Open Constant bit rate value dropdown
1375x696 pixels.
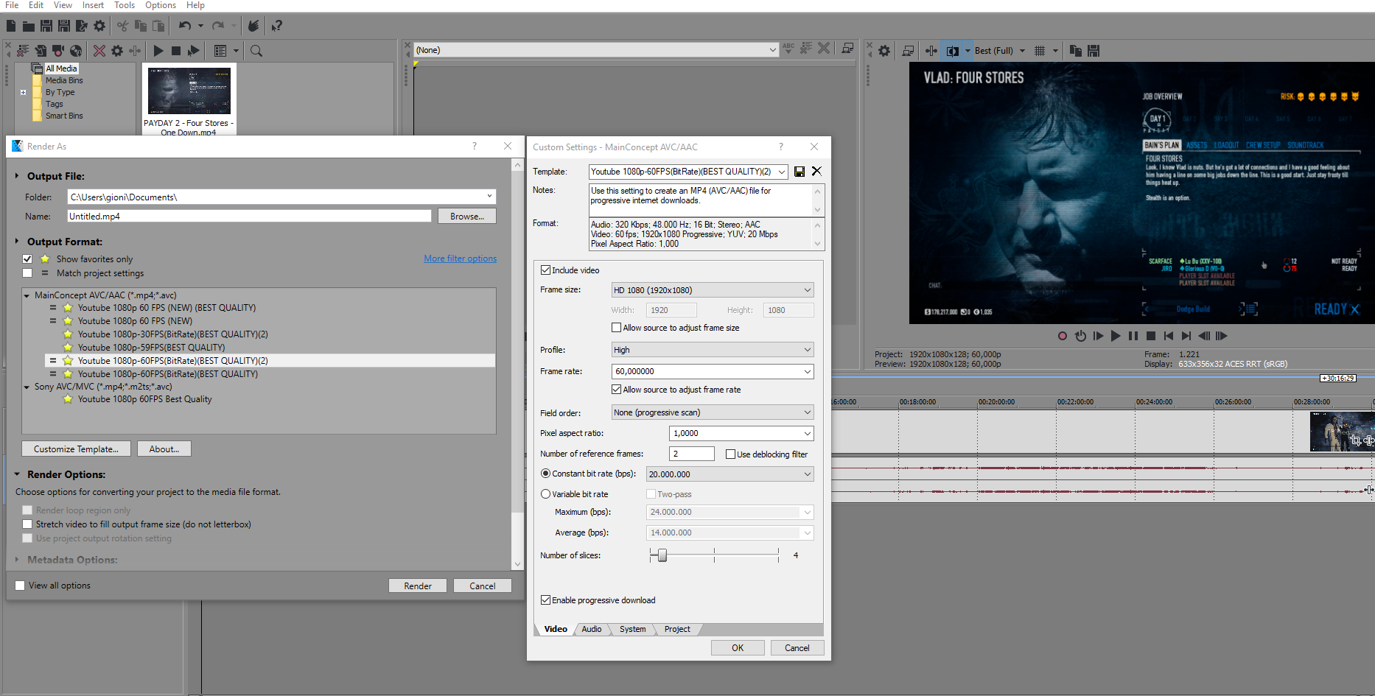click(x=808, y=474)
